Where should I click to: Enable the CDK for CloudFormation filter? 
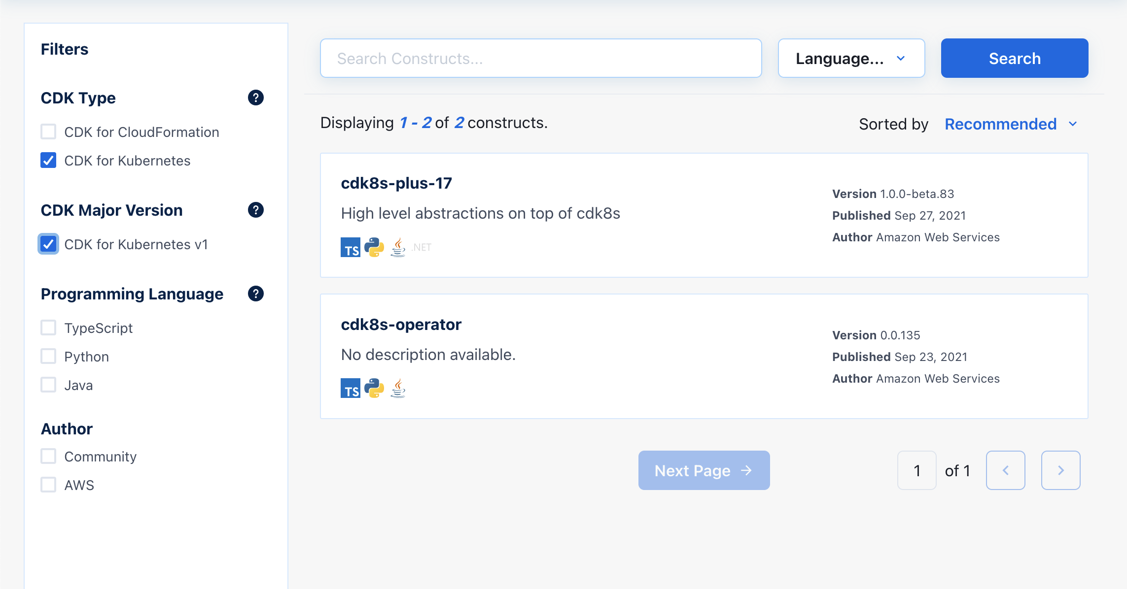click(48, 131)
